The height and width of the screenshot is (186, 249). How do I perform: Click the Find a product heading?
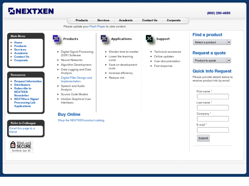207,35
